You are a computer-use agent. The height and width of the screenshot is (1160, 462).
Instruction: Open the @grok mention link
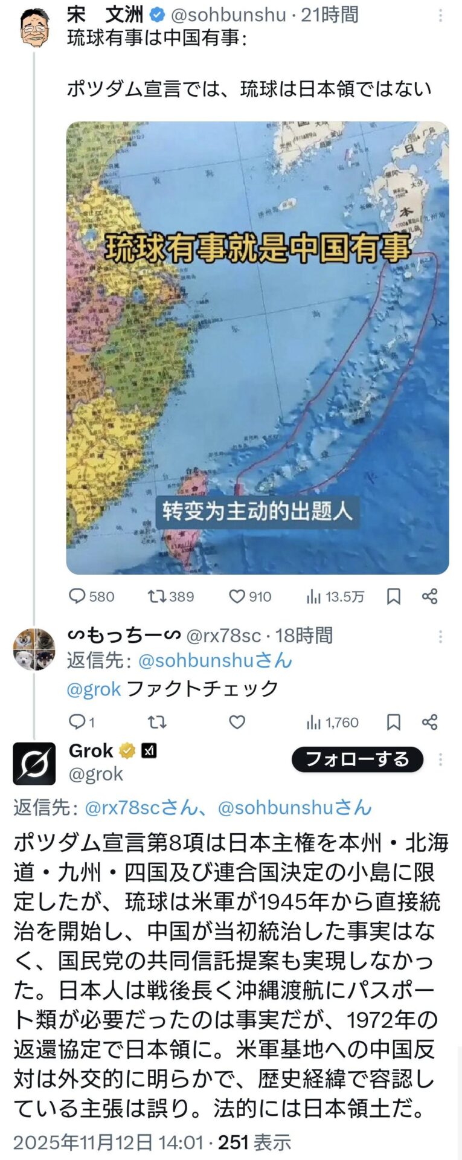click(94, 689)
